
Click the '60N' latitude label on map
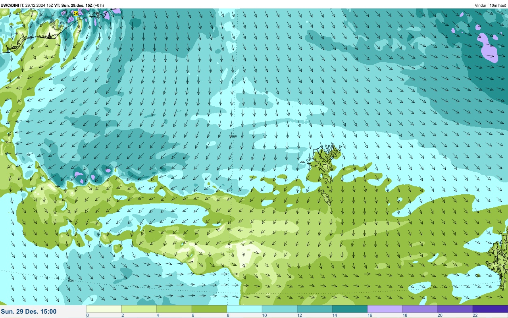click(71, 280)
